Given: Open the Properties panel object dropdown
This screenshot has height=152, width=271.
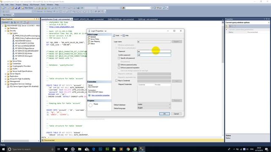Looking at the screenshot, I should tap(268, 22).
